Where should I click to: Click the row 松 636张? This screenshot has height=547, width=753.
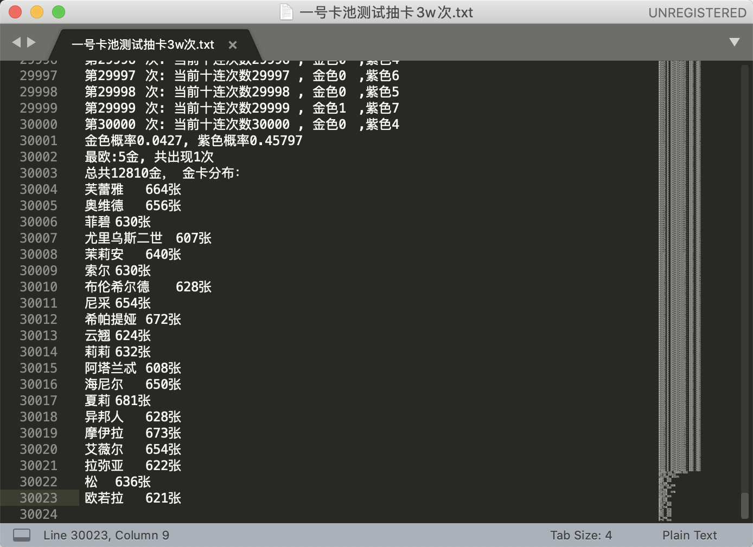point(118,482)
